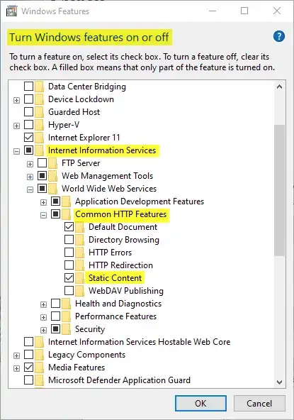Screen dimensions: 294x420
Task: Check the Performance Features checkbox
Action: (x=55, y=316)
